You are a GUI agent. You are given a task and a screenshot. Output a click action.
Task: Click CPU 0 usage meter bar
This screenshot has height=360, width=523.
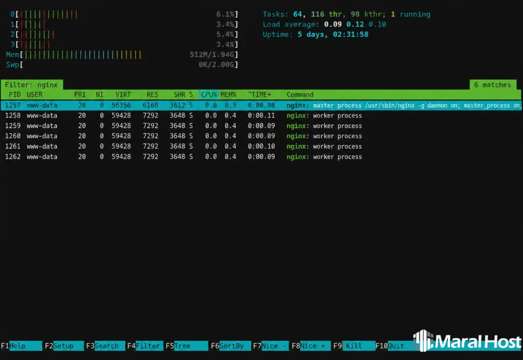tap(124, 14)
